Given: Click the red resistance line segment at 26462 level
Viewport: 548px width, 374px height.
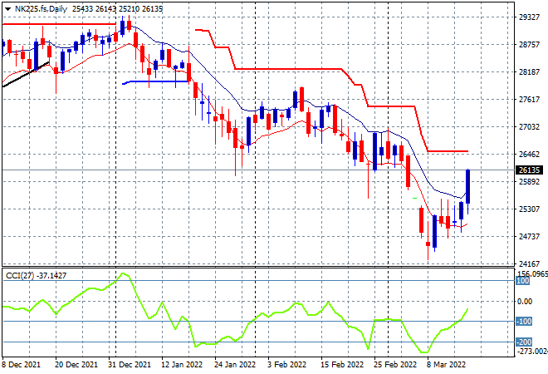Looking at the screenshot, I should [x=448, y=151].
